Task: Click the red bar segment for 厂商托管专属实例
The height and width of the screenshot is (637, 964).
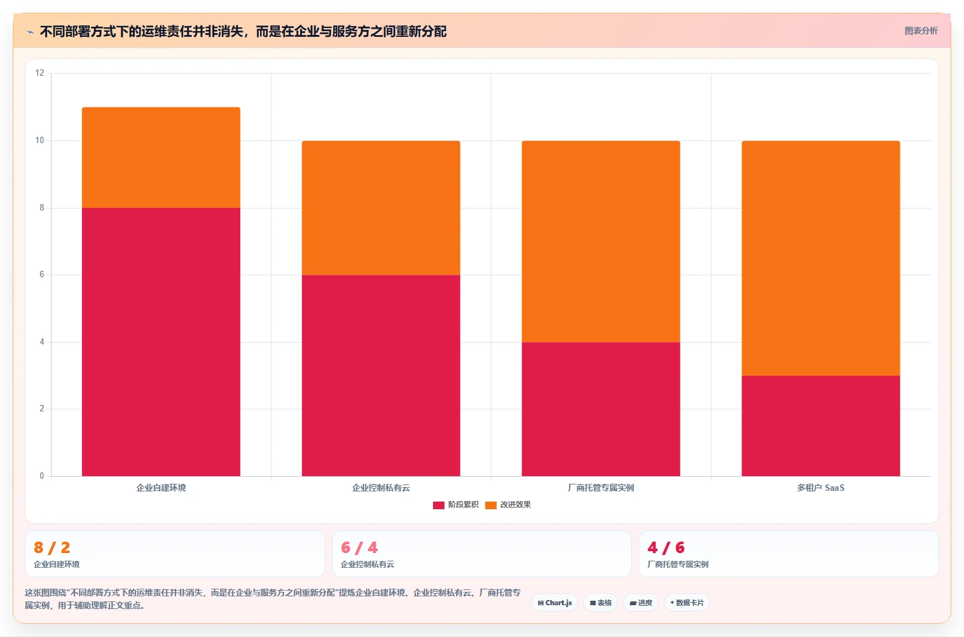Action: pos(601,409)
